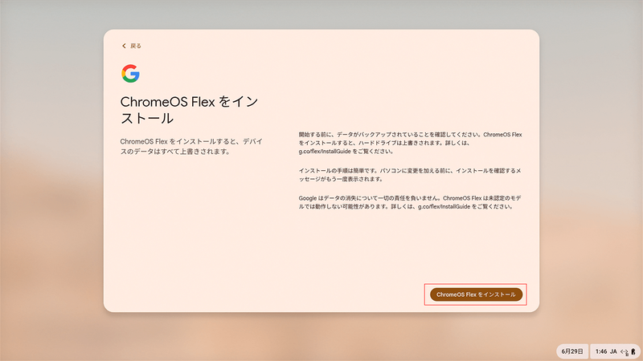Click the paragraph starting 開始する前に
Viewport: 643px width, 361px height.
(x=410, y=143)
